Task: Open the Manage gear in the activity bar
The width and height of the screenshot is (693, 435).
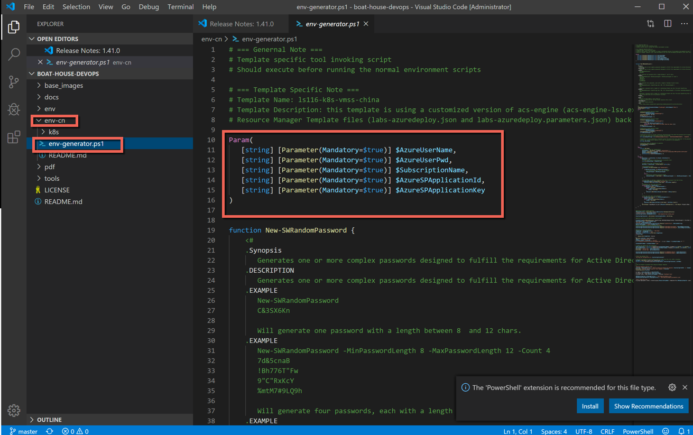Action: pos(14,410)
